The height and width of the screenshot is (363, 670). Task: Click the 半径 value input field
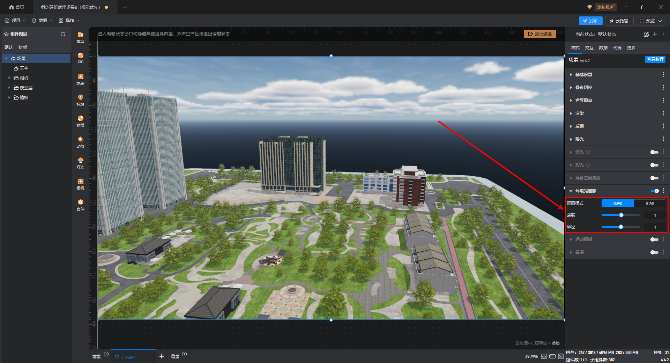[x=655, y=227]
